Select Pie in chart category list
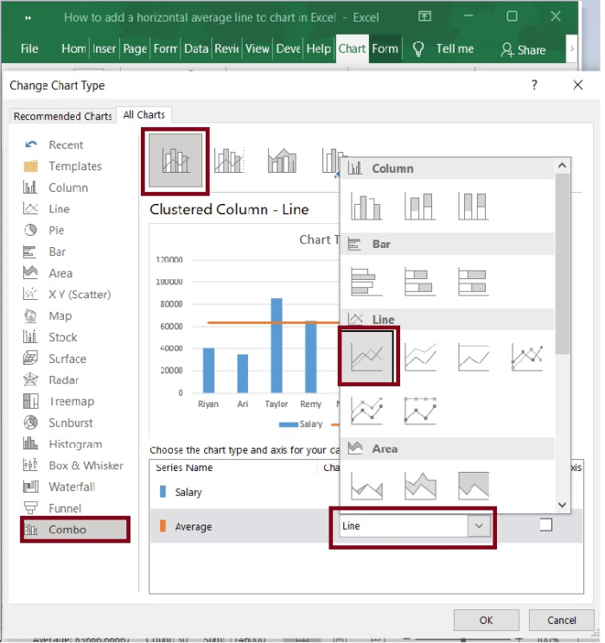 pyautogui.click(x=56, y=230)
